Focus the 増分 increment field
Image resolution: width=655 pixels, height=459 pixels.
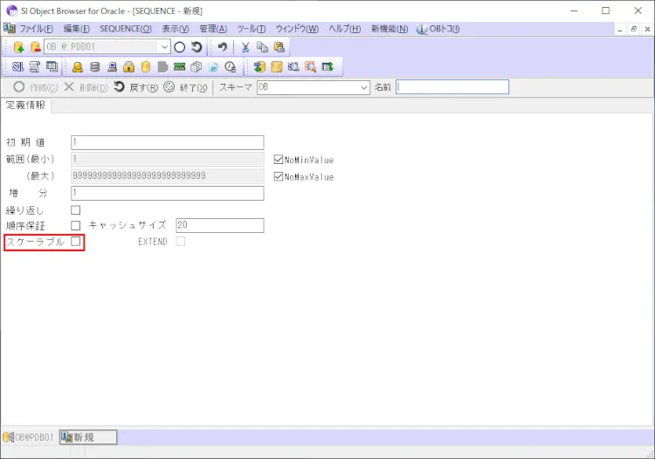click(168, 193)
